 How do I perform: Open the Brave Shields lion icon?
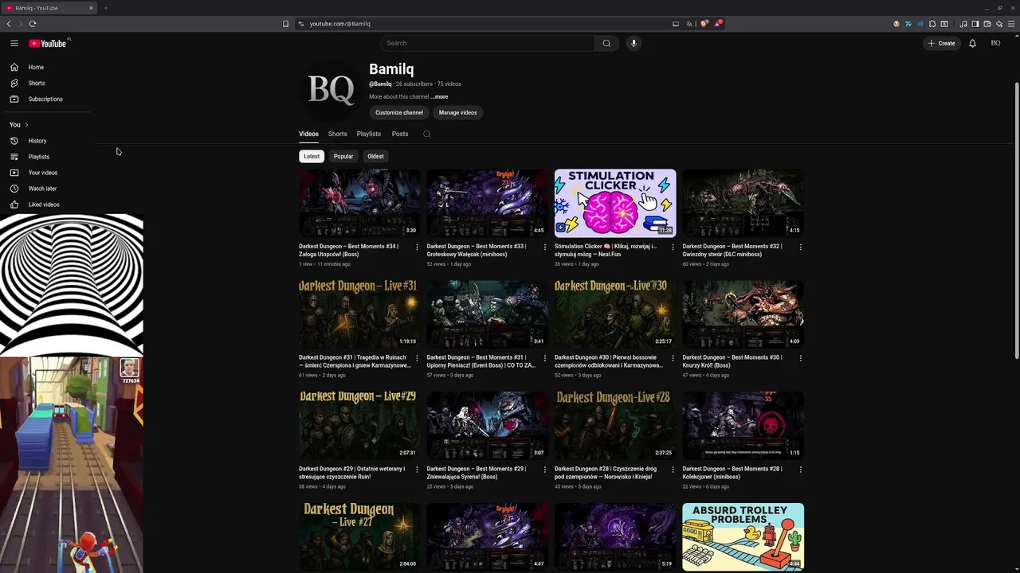pyautogui.click(x=704, y=24)
